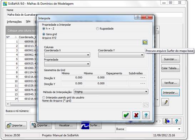Click the Arquivo XYZ path input field

[x=92, y=42]
